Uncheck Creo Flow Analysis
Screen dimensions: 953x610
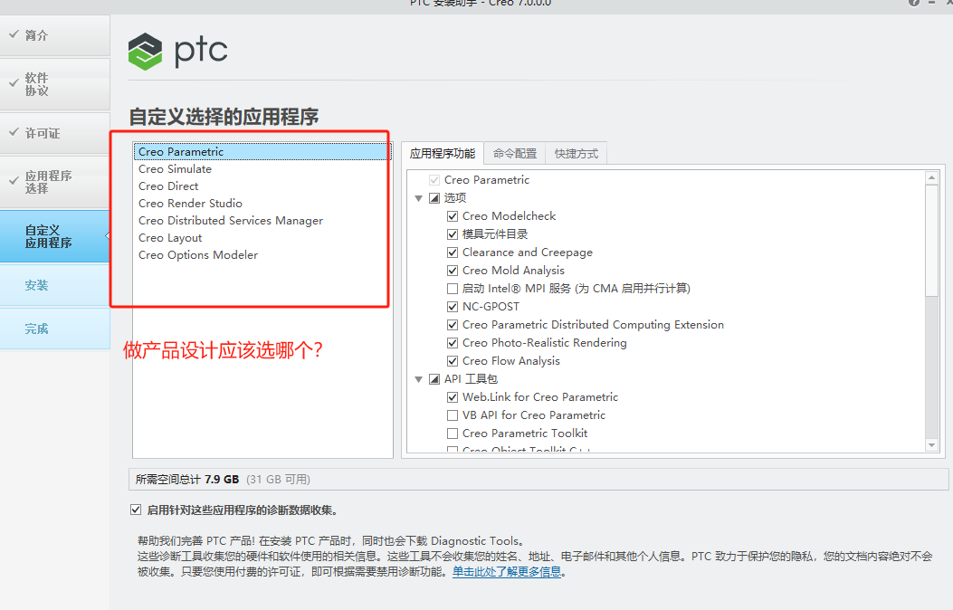coord(452,360)
